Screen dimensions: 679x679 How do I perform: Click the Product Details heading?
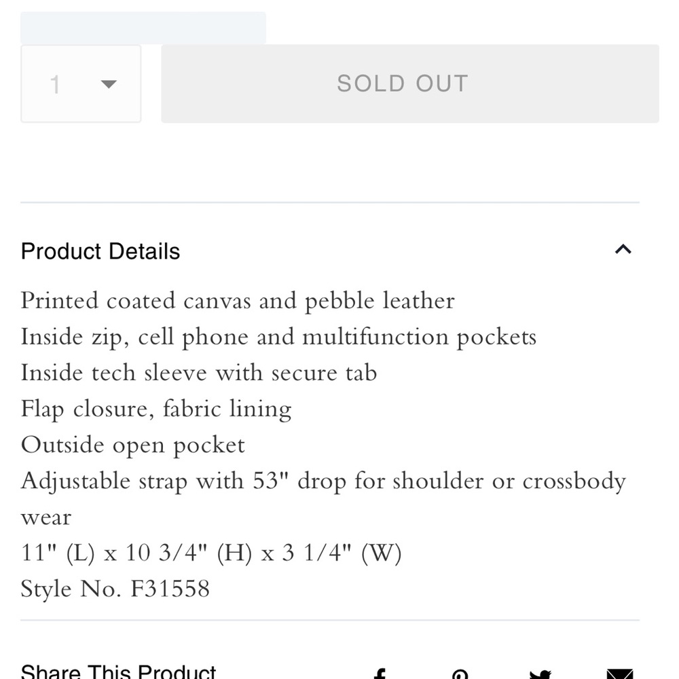100,251
